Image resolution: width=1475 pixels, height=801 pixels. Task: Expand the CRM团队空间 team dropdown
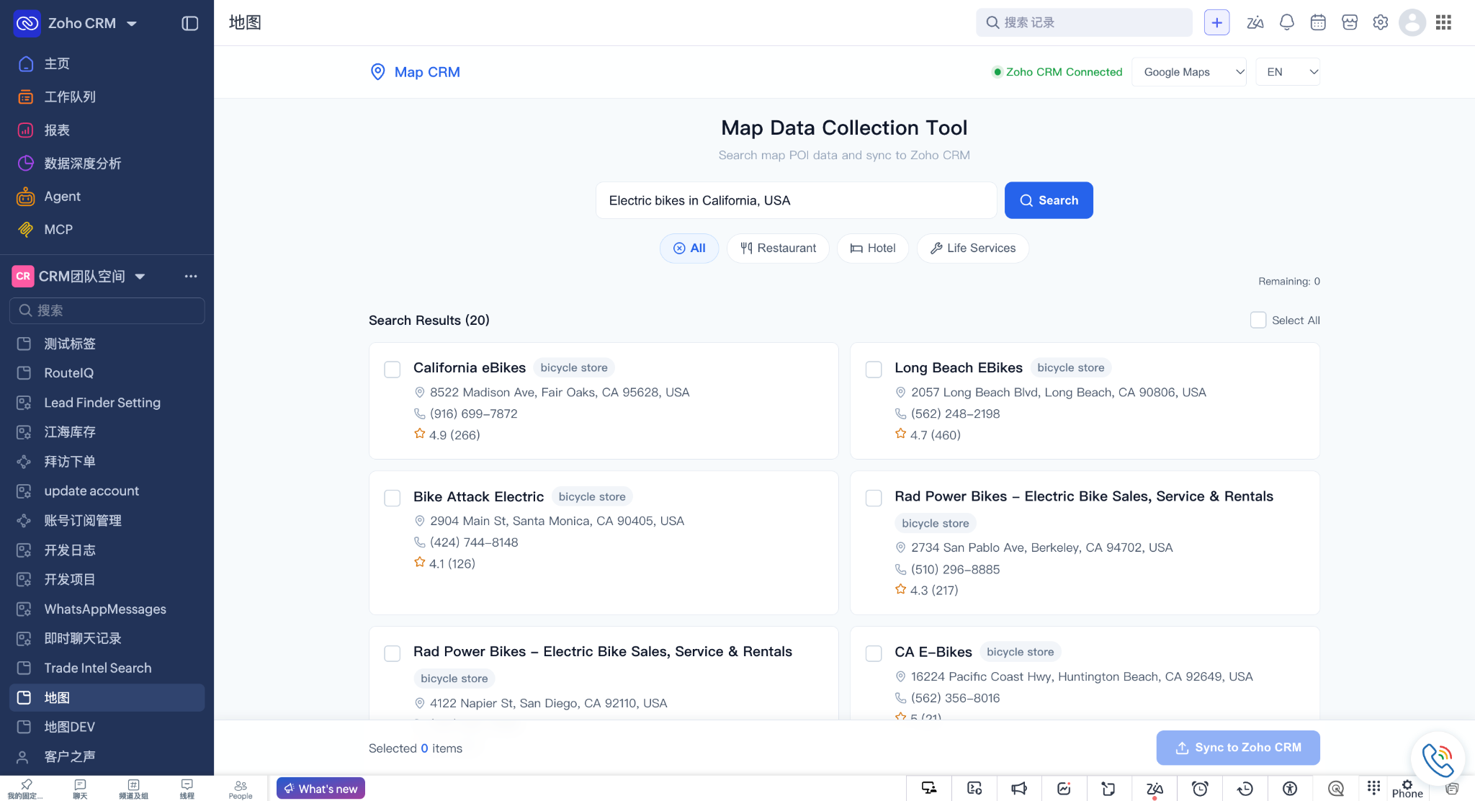[x=140, y=277]
